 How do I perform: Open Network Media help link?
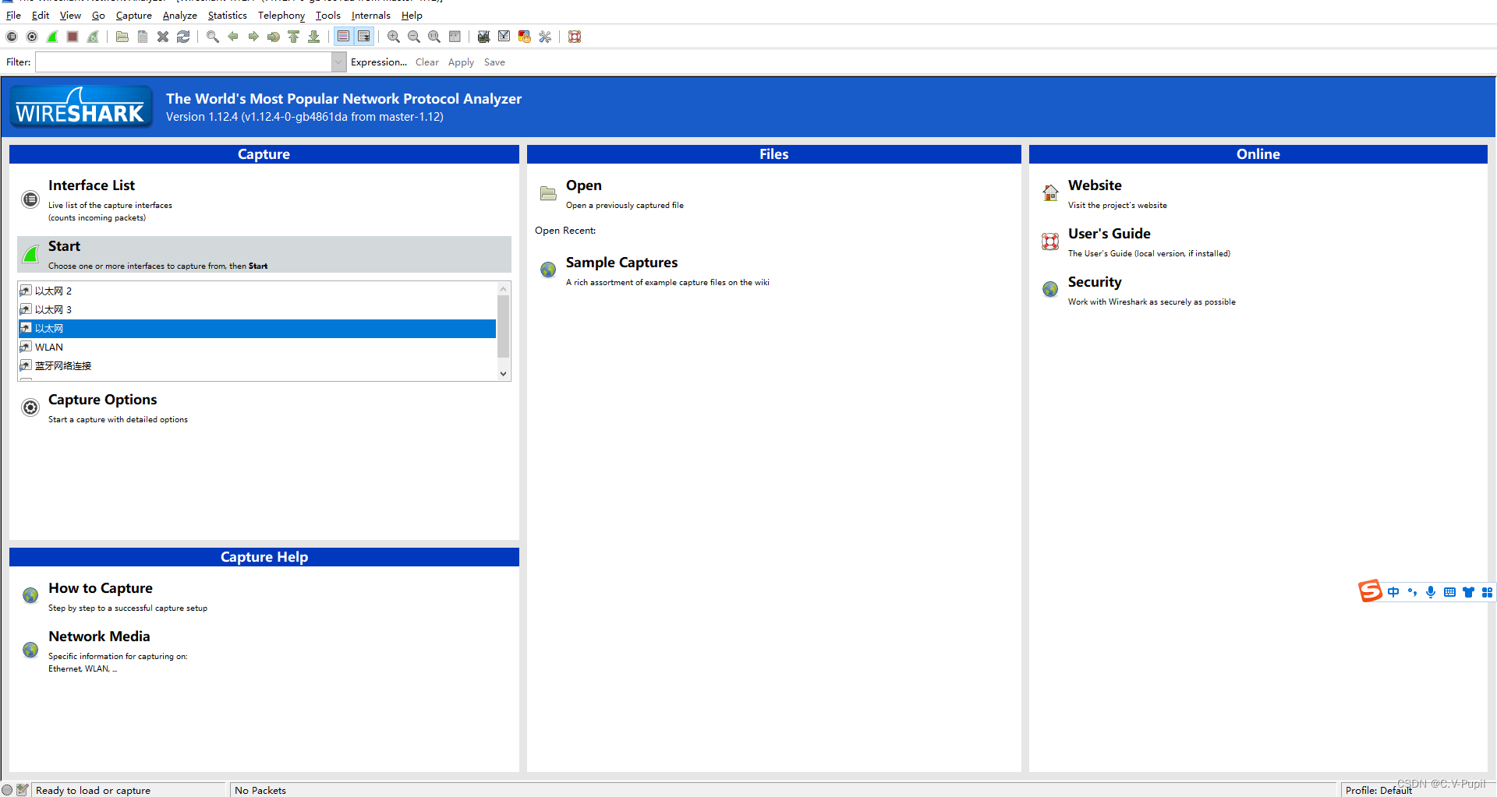click(x=99, y=637)
